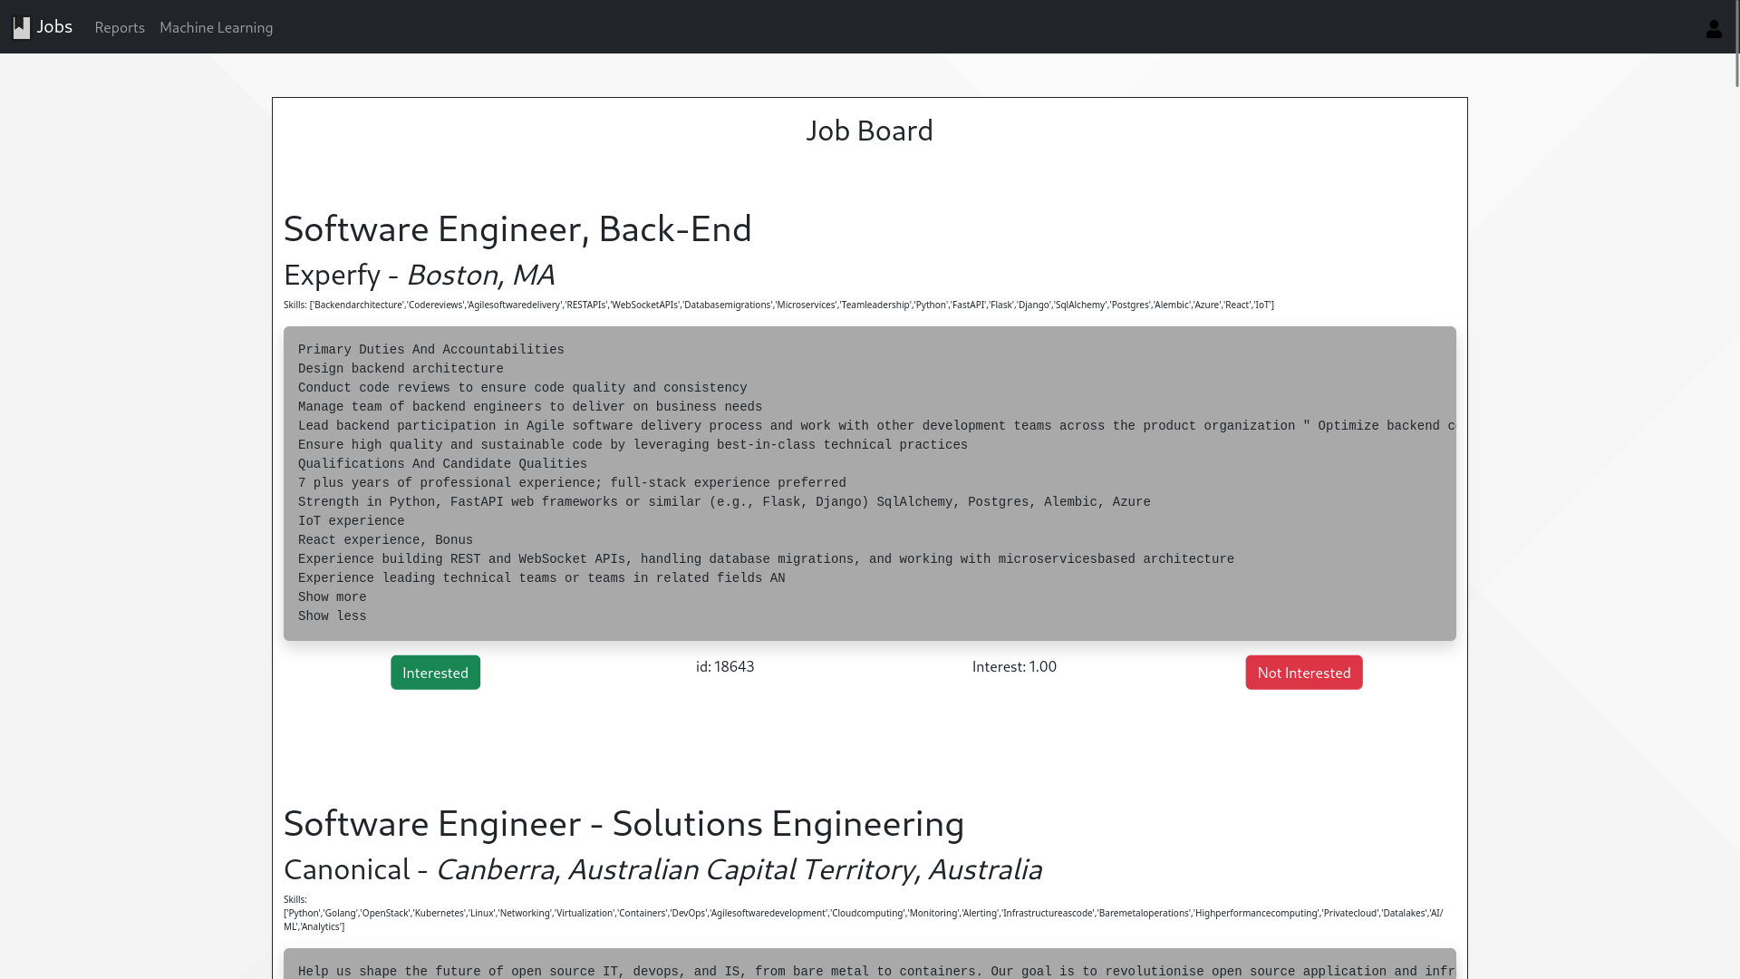Screen dimensions: 1740x979
Task: Expand description with Show more
Action: point(332,597)
